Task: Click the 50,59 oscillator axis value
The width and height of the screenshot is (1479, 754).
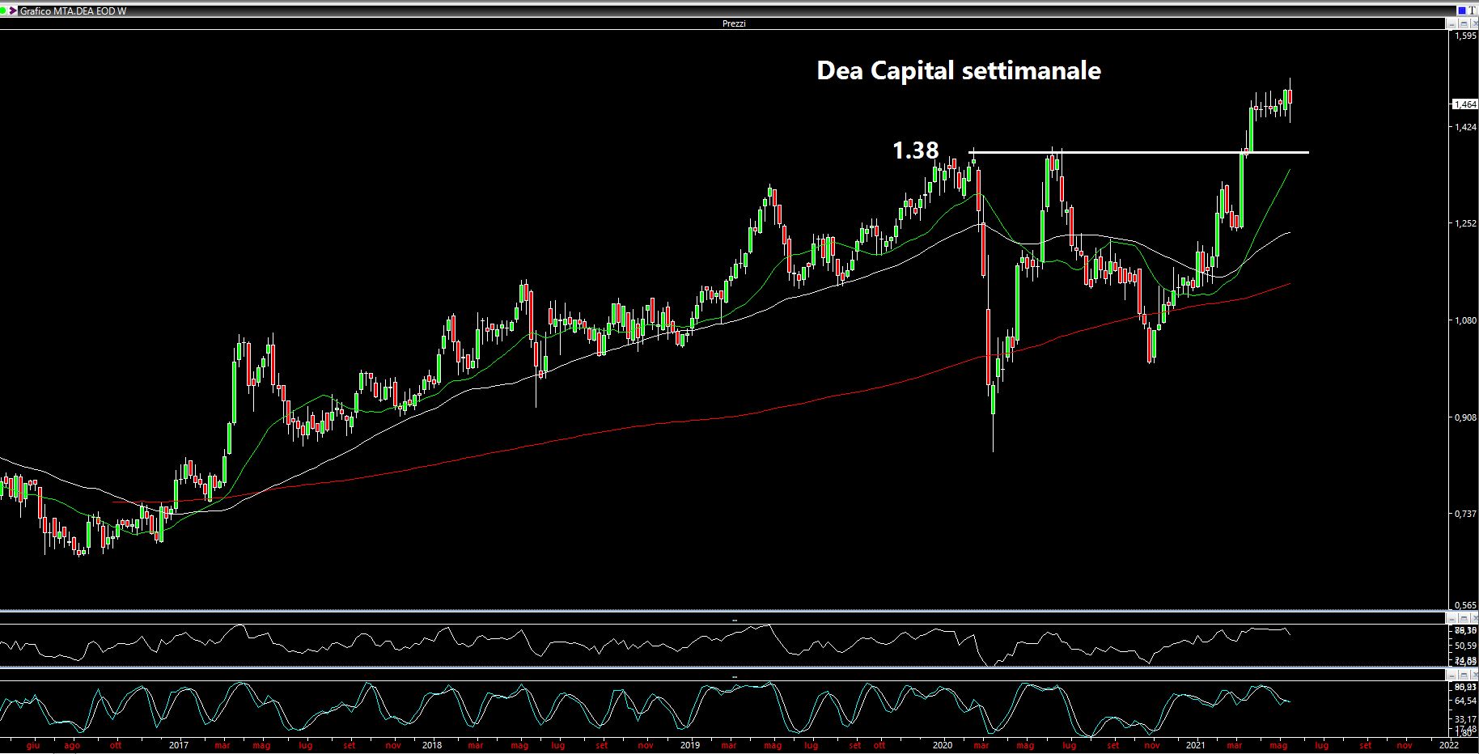Action: (1465, 646)
